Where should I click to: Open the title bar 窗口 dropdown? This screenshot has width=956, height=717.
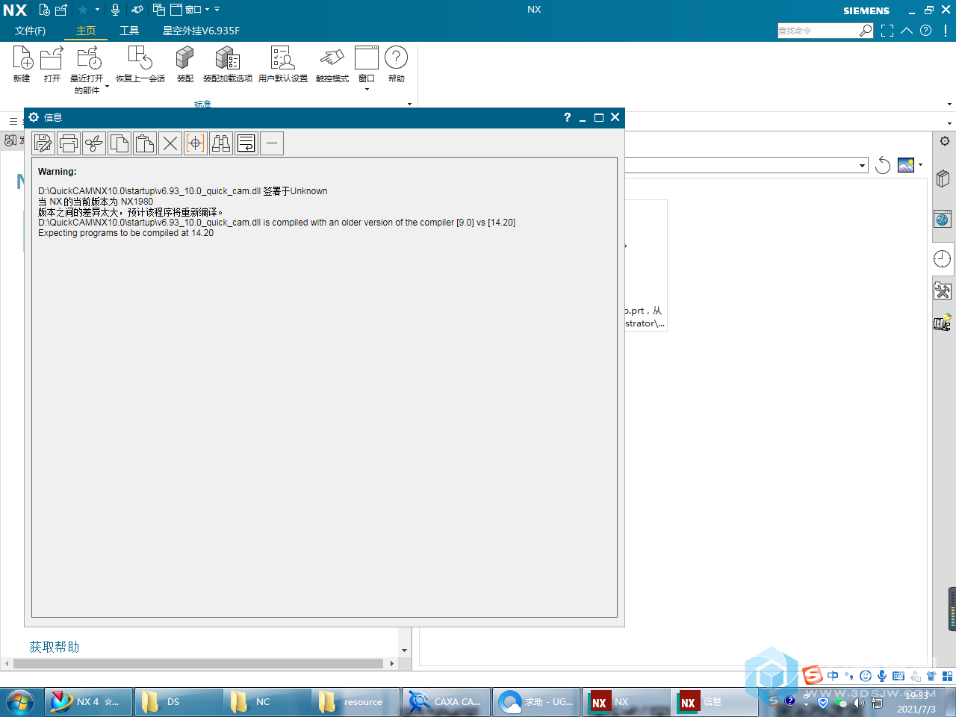(190, 10)
